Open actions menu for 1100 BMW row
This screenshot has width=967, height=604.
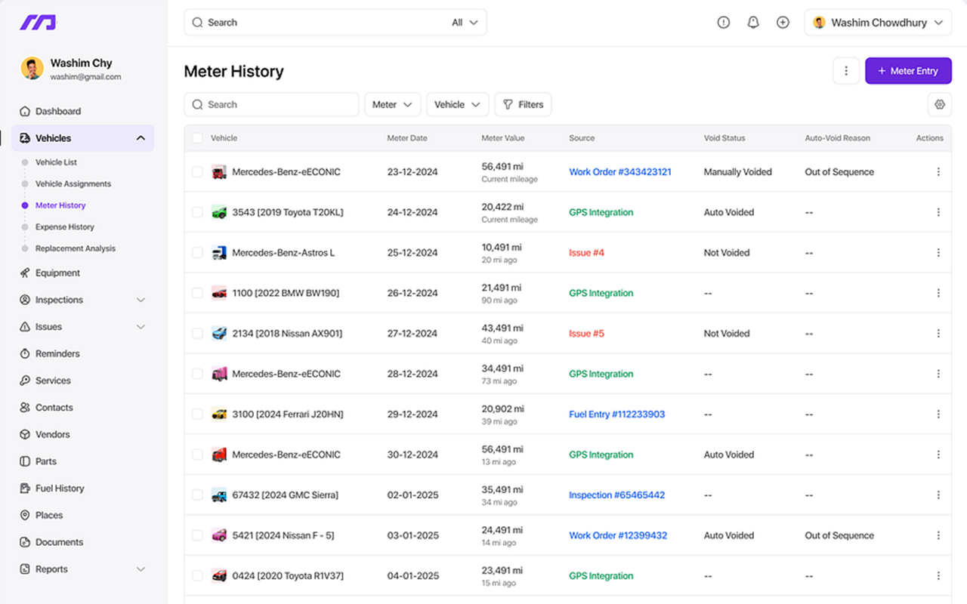coord(938,293)
